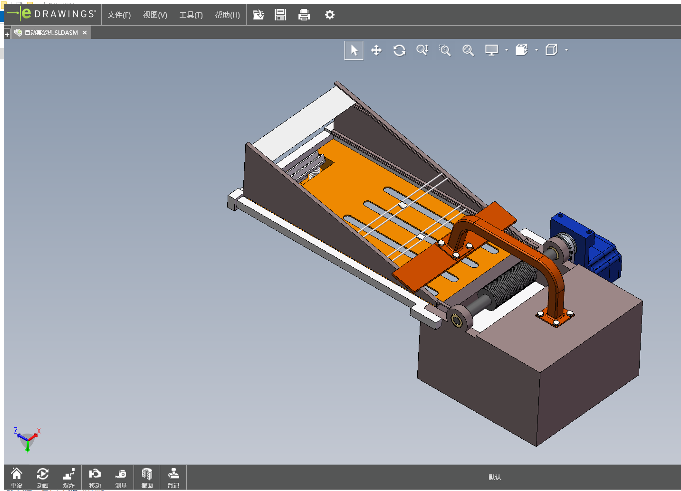Image resolution: width=681 pixels, height=491 pixels.
Task: Activate the Select arrow tool
Action: [354, 50]
